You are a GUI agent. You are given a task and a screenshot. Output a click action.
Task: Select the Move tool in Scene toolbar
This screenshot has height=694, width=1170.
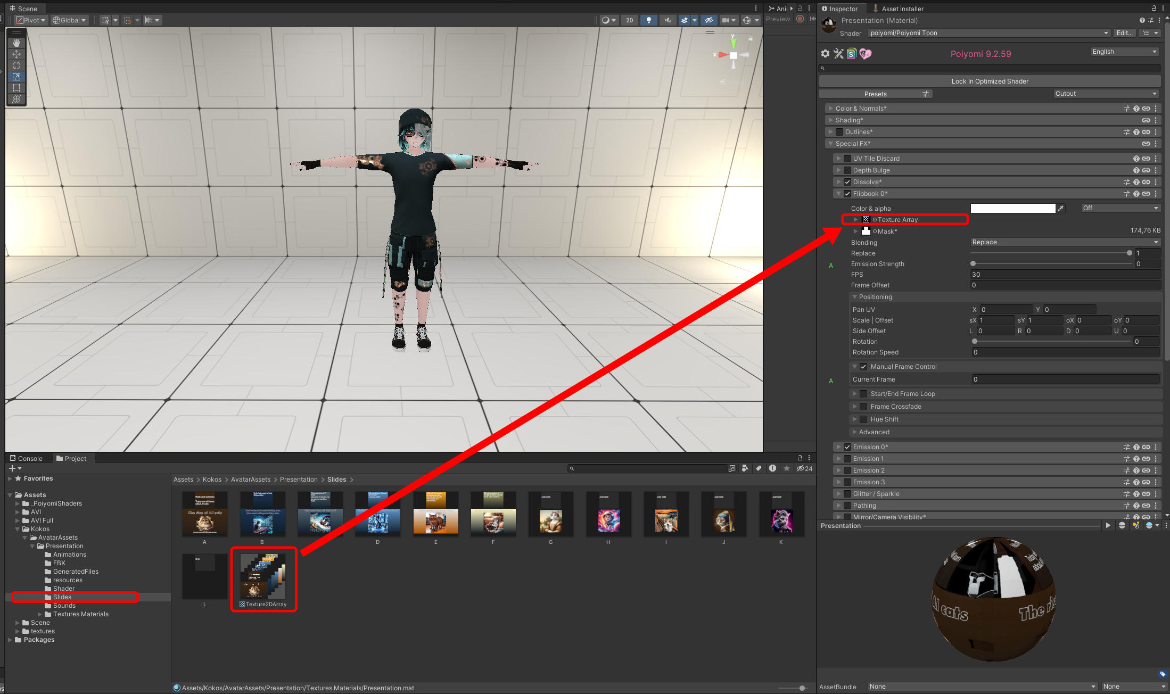[x=17, y=54]
